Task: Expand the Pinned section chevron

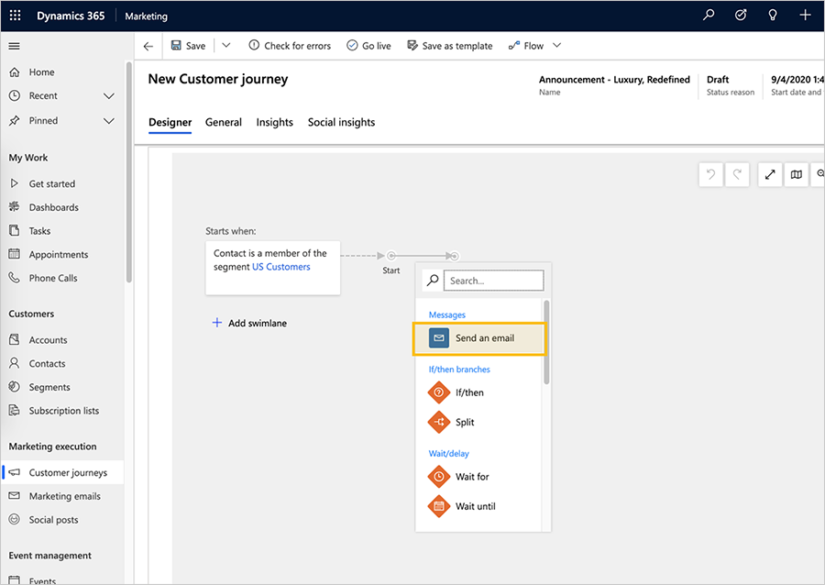Action: coord(109,121)
